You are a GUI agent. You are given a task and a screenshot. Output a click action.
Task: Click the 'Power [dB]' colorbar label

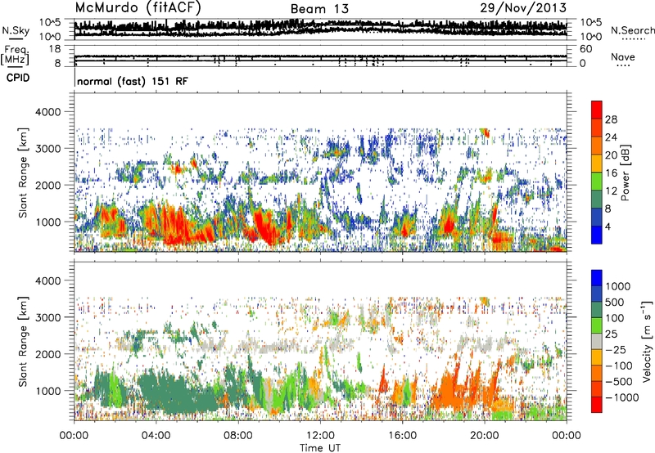point(626,173)
